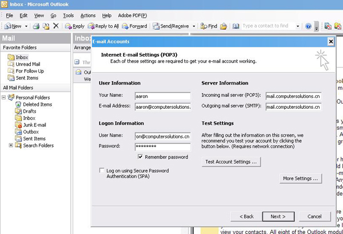Open the contact search dropdown arrow
Screen dimensions: 343x234
pyautogui.click(x=298, y=26)
